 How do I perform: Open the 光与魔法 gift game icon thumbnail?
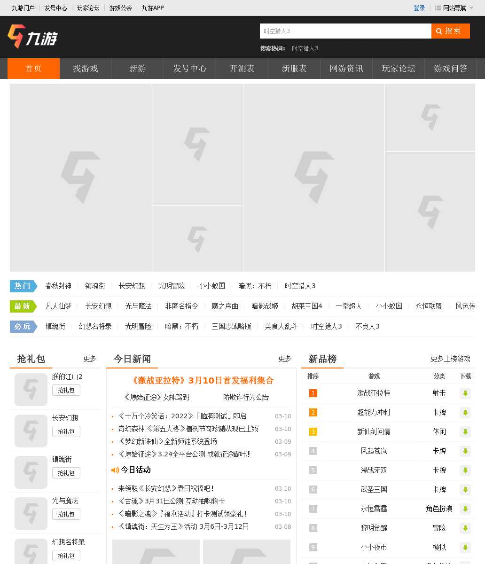pos(31,514)
